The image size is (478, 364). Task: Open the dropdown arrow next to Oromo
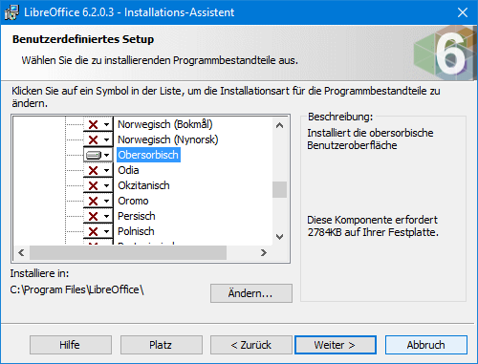coord(107,201)
